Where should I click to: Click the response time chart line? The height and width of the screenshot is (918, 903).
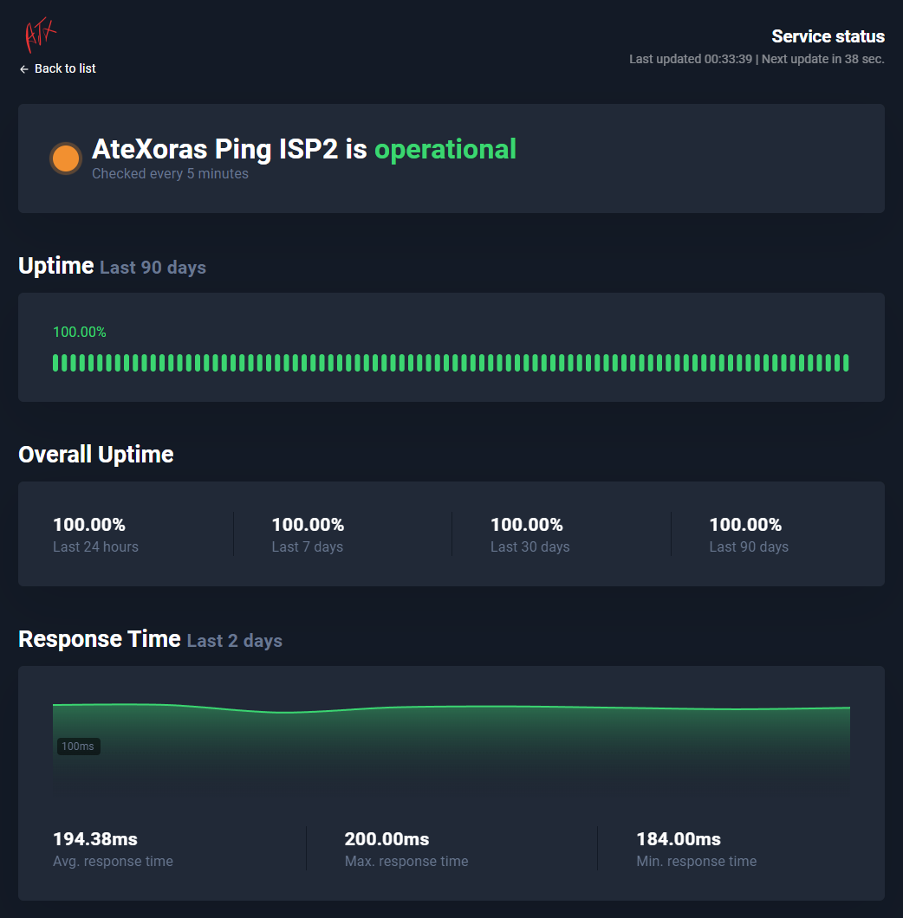click(451, 708)
